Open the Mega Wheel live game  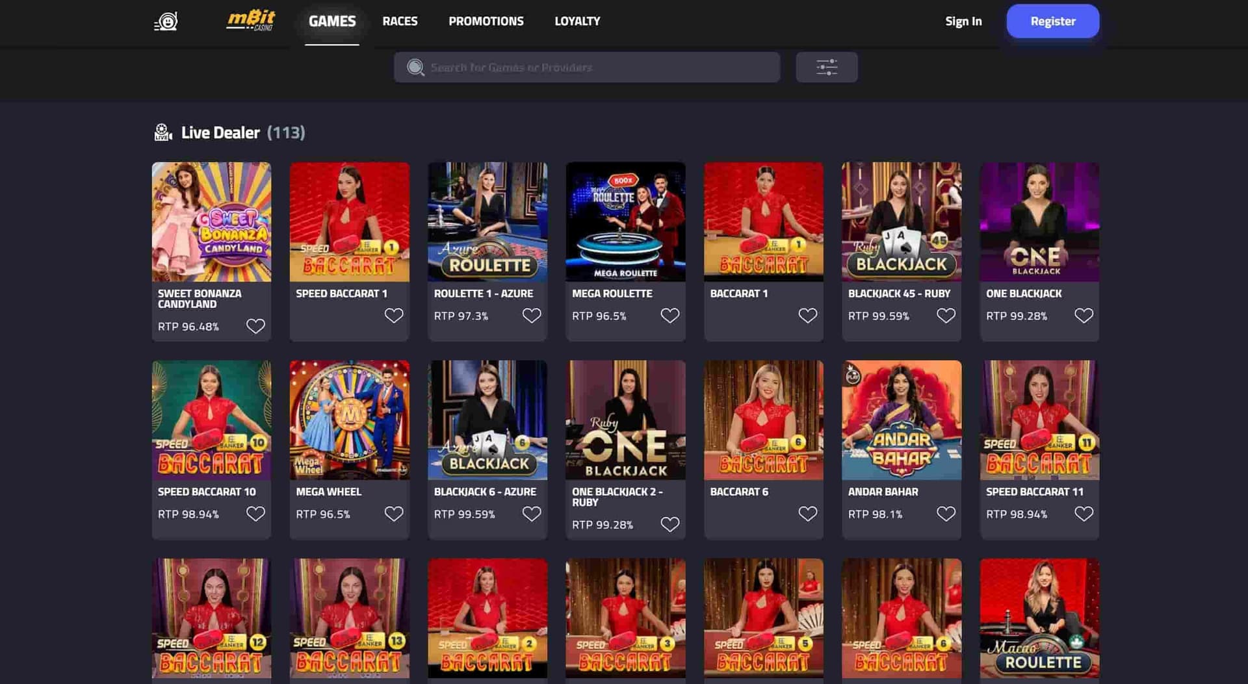point(349,420)
